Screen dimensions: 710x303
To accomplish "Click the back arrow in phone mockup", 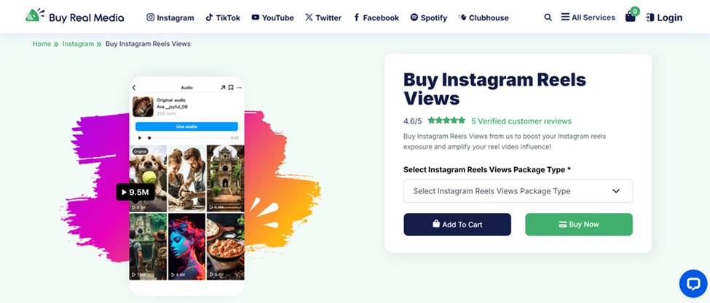I will click(x=135, y=88).
